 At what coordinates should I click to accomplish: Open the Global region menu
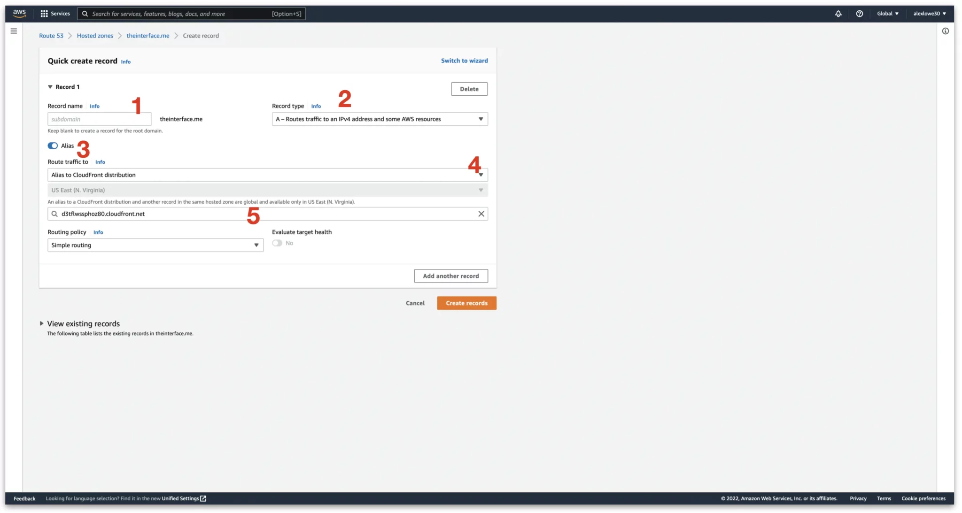click(x=888, y=14)
